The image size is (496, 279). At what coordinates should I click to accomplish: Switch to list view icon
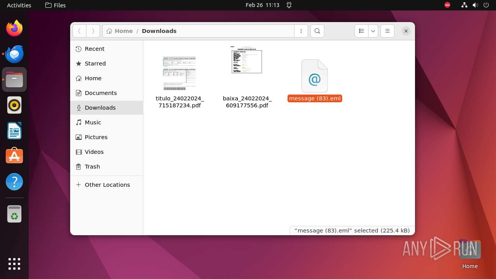361,31
